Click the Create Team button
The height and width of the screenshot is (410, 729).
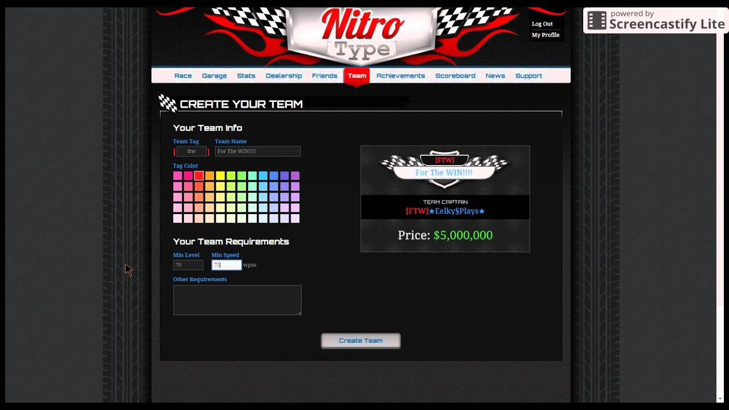[x=361, y=341]
